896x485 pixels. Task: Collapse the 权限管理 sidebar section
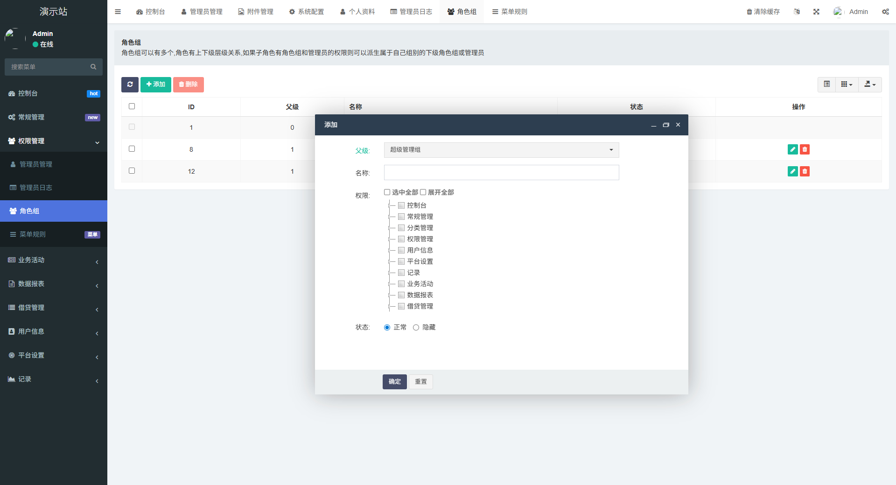(54, 141)
